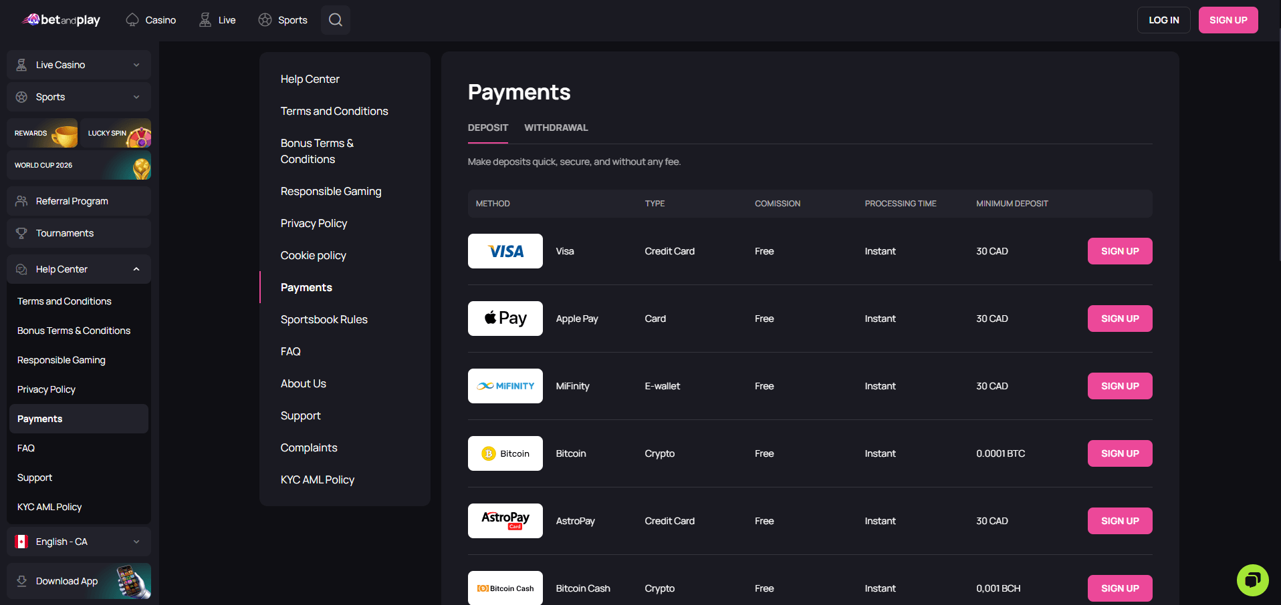The image size is (1281, 605).
Task: Open About Us page
Action: pyautogui.click(x=304, y=383)
